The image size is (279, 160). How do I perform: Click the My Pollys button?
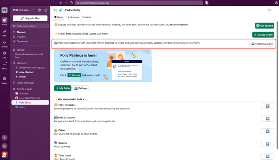(62, 88)
